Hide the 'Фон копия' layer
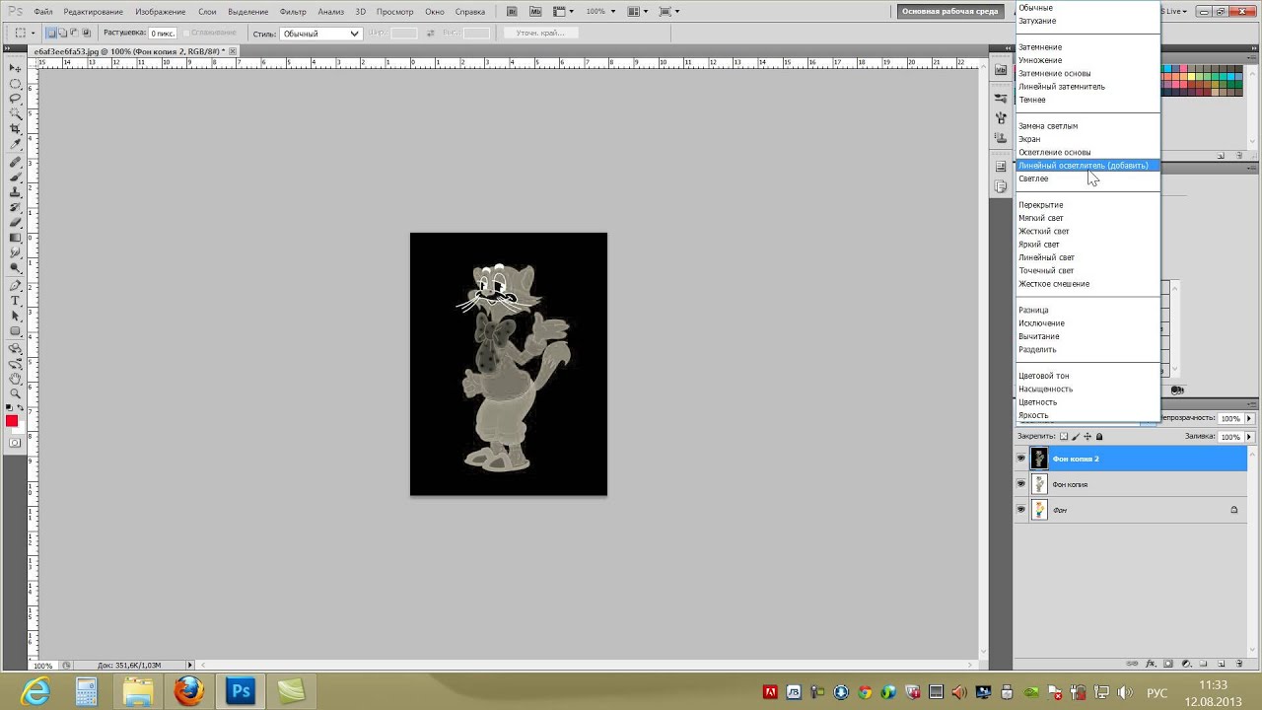The image size is (1262, 710). 1020,484
